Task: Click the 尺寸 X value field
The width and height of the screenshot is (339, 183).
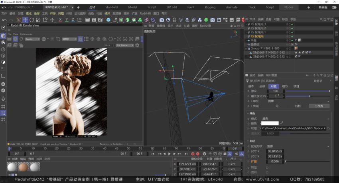Action: tap(275, 151)
